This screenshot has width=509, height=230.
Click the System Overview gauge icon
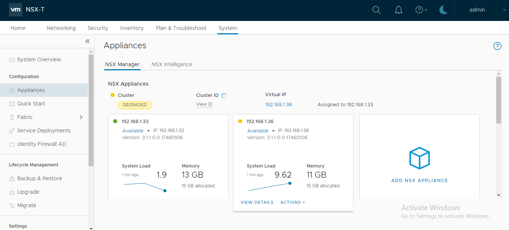coord(12,60)
